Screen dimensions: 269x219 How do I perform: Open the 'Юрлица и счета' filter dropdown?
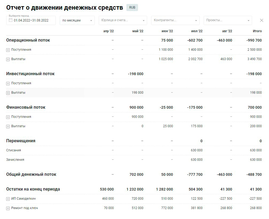point(123,20)
